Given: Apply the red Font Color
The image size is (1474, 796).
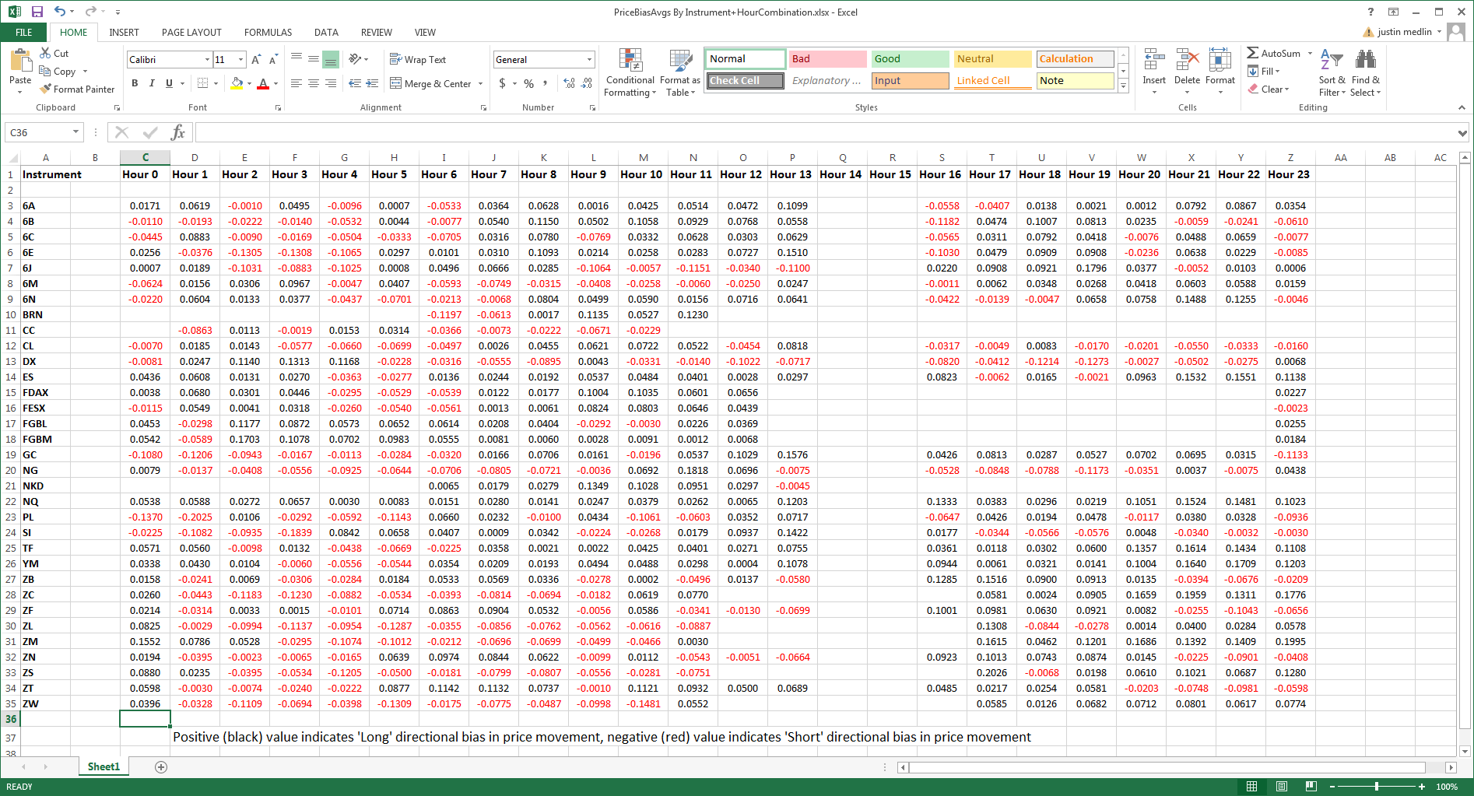Looking at the screenshot, I should 263,83.
